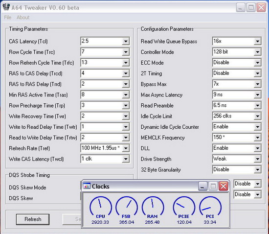Maximize the A64 Tweaker window

(x=250, y=7)
